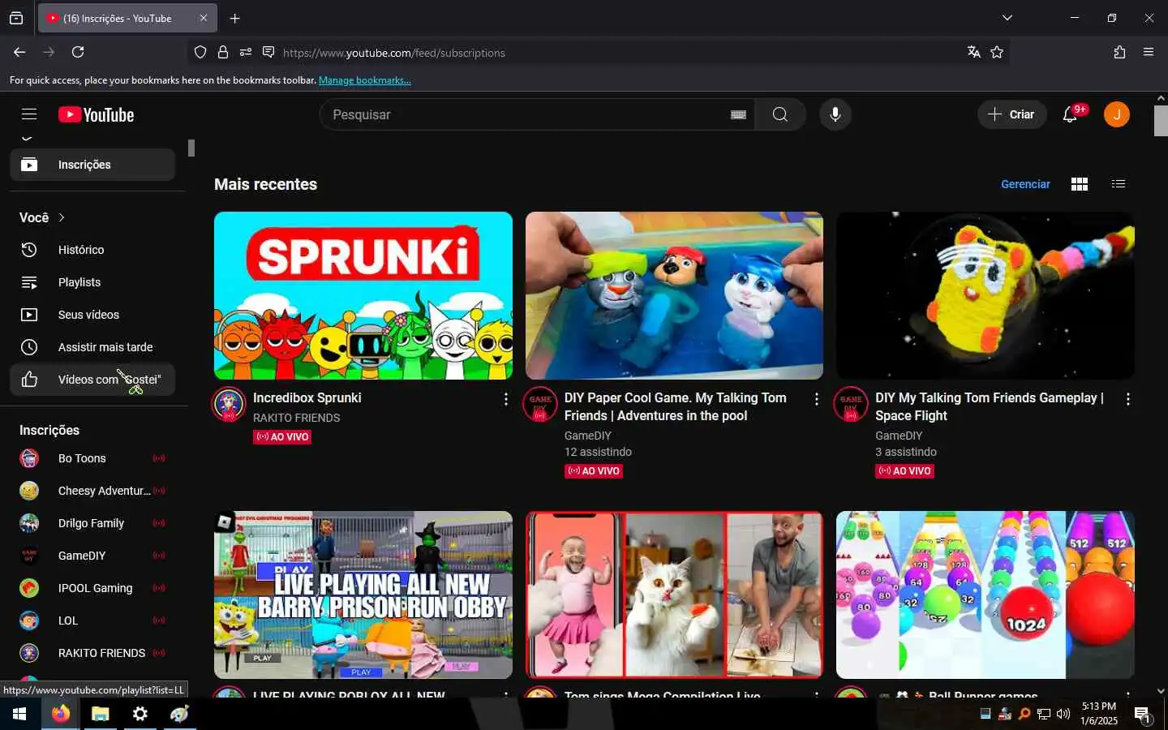The height and width of the screenshot is (730, 1168).
Task: Open options menu for Incredibox Sprunki video
Action: (x=505, y=399)
